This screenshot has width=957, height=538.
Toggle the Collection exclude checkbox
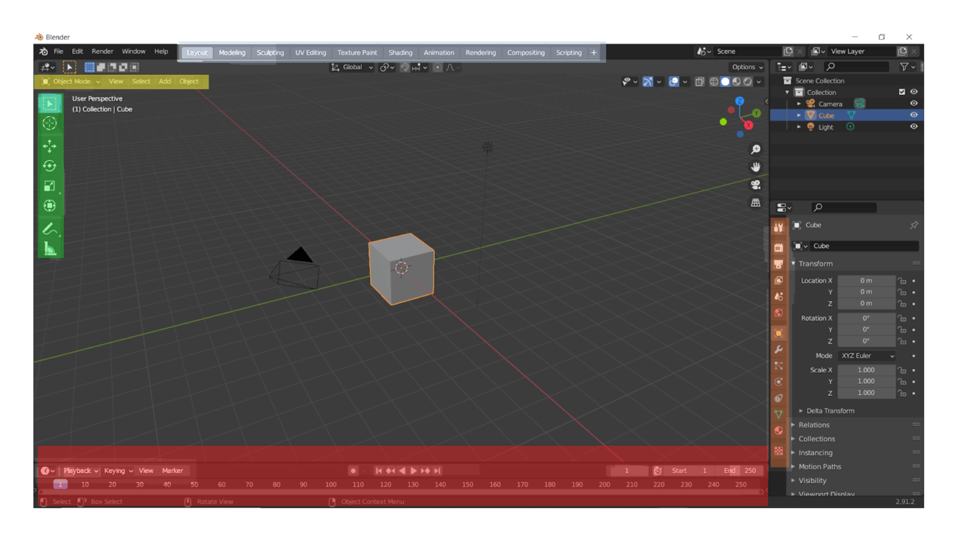click(902, 92)
